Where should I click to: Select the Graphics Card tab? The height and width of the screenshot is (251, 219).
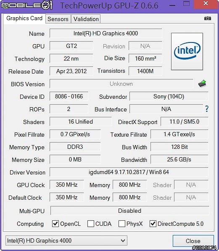24,18
